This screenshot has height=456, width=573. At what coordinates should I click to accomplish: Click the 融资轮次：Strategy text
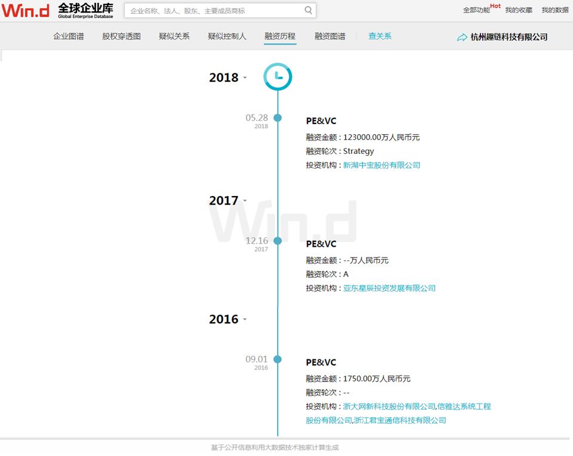(340, 151)
